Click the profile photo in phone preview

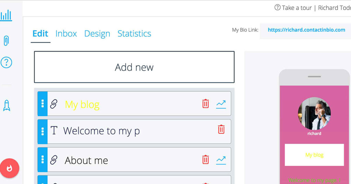pyautogui.click(x=314, y=113)
